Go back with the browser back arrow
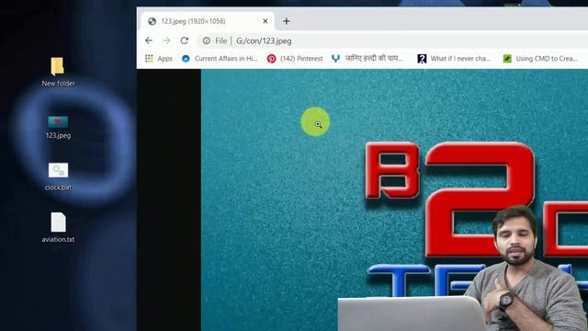 pos(149,40)
